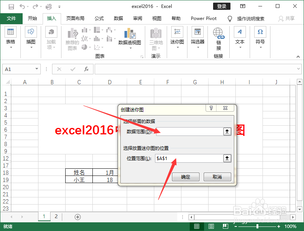The image size is (304, 231).
Task: Click the ribbon display options icon
Action: coord(243,6)
